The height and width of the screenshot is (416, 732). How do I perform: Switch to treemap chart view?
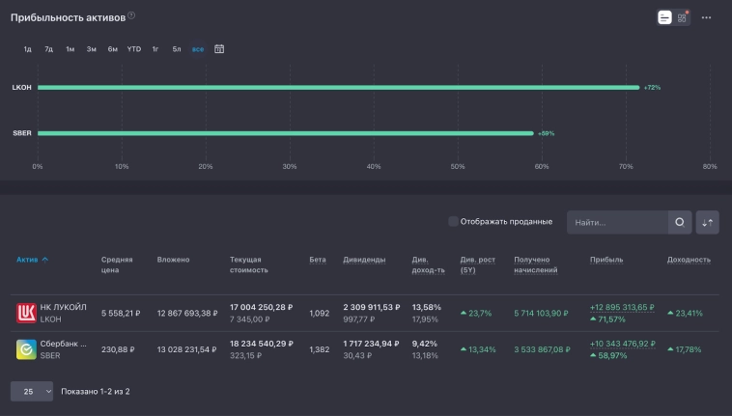click(x=682, y=17)
